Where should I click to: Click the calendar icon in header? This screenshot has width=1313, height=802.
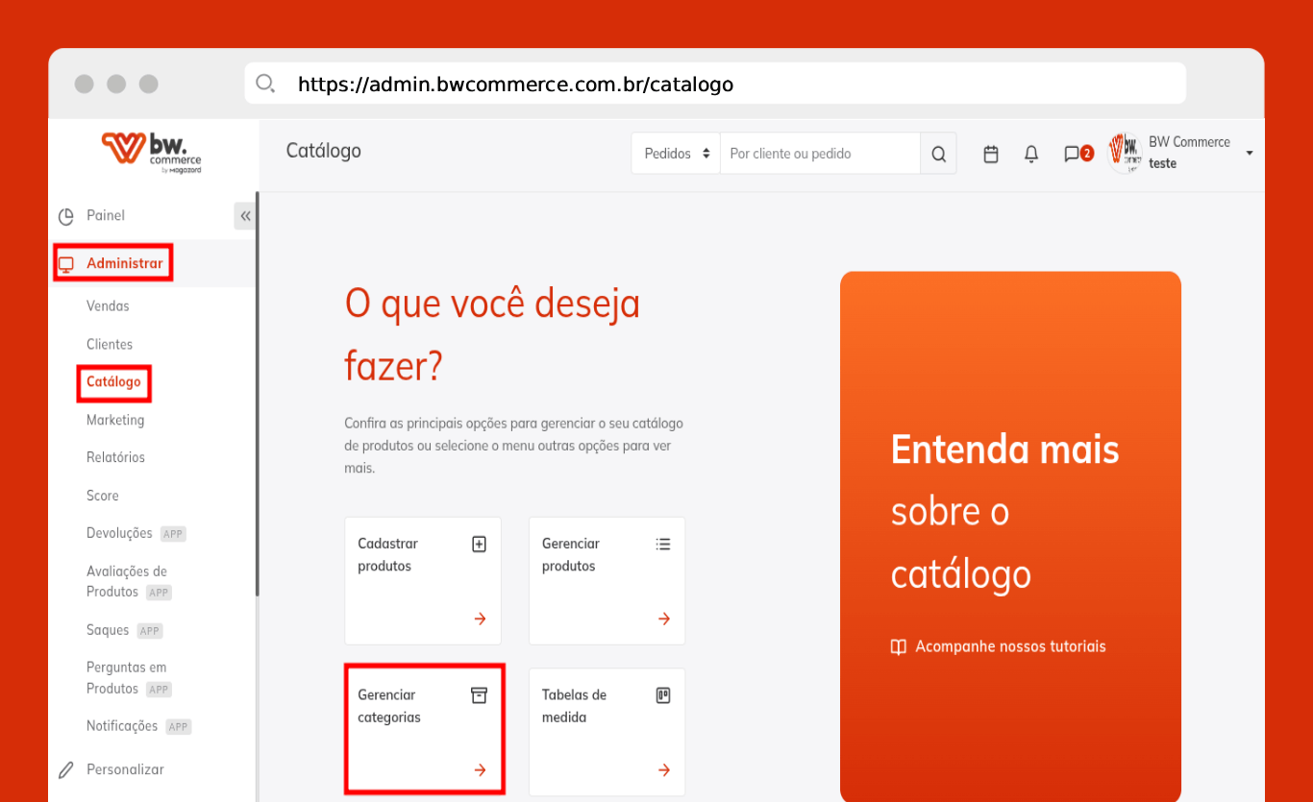[991, 154]
